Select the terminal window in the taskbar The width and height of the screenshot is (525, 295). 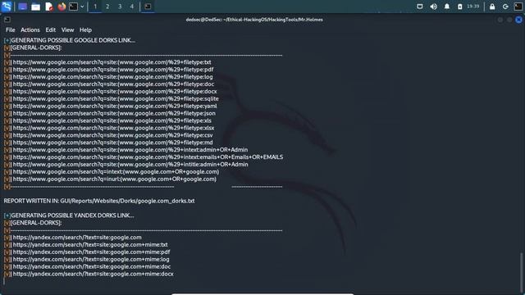(x=148, y=7)
